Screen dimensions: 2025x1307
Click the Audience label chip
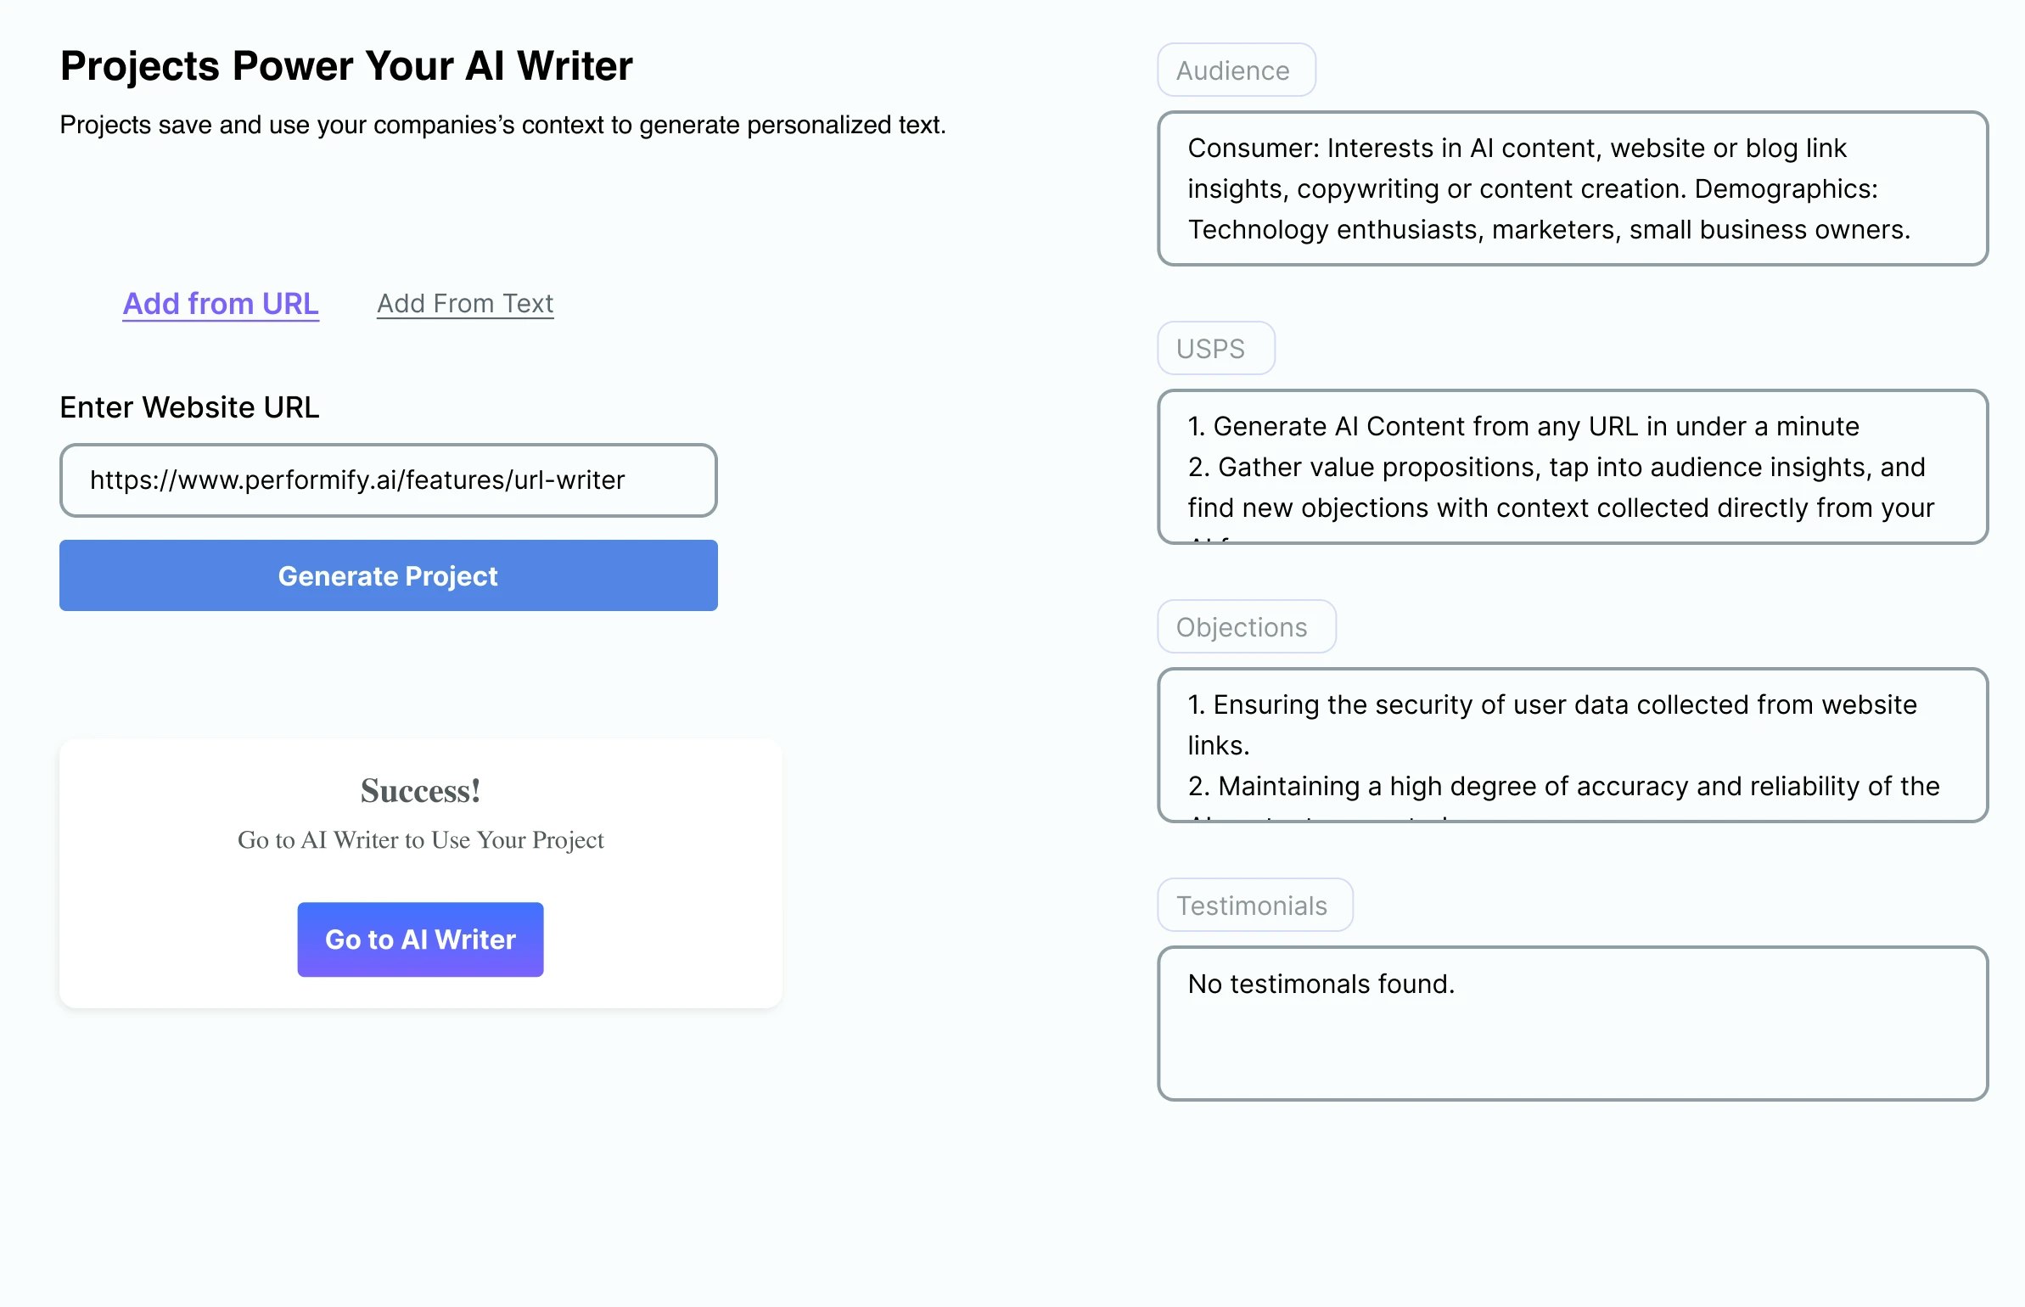[1236, 70]
